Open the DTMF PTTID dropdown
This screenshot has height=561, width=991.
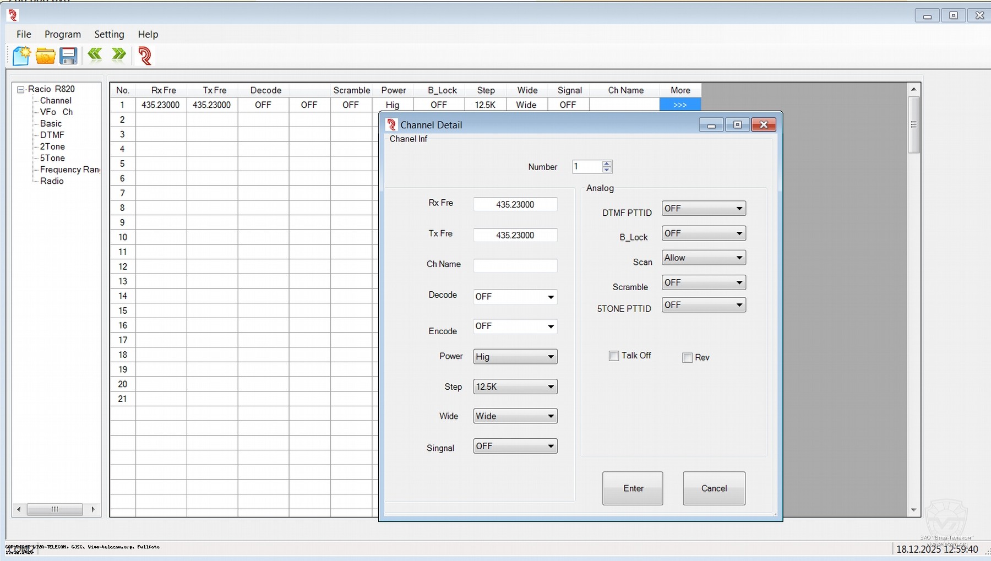[703, 209]
